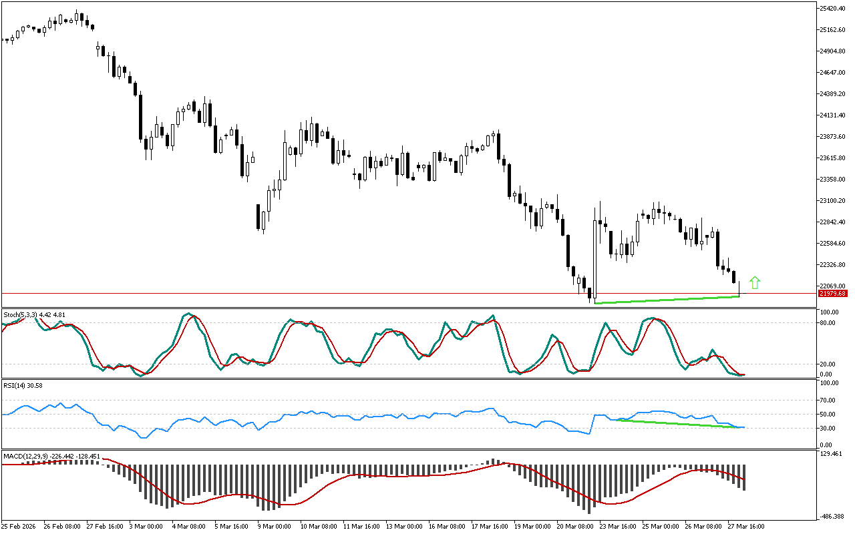Click the 80.00 level on Stochastic scale
The width and height of the screenshot is (855, 534).
(829, 323)
